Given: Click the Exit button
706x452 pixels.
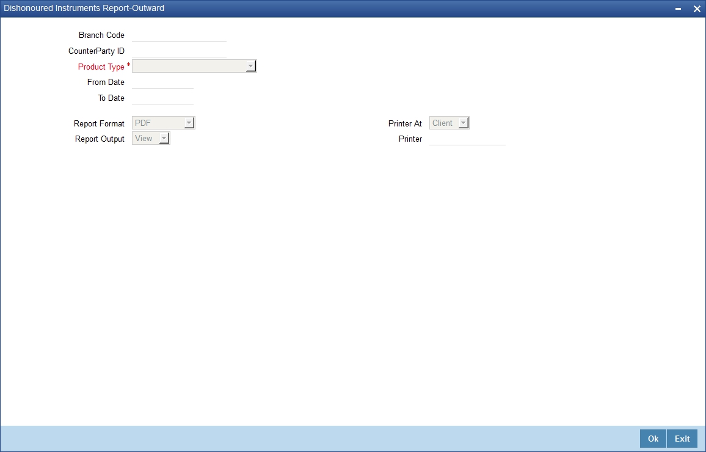Looking at the screenshot, I should 682,439.
